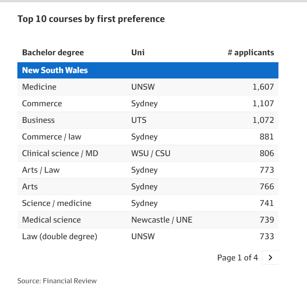Go to next page of table
This screenshot has width=307, height=296.
[270, 258]
